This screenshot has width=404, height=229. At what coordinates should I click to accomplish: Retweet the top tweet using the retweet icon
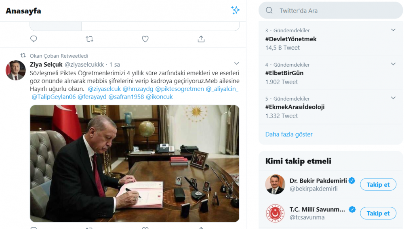pyautogui.click(x=90, y=39)
